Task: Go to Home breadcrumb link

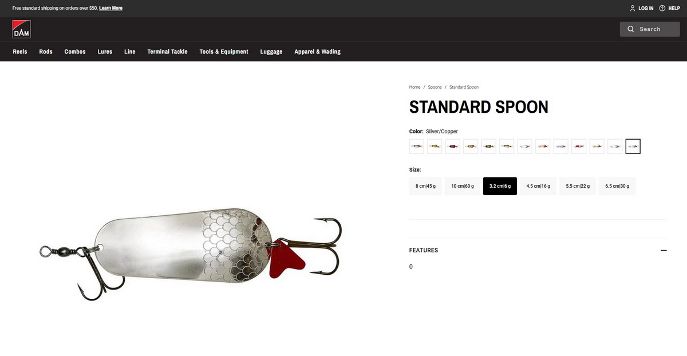Action: [x=414, y=87]
